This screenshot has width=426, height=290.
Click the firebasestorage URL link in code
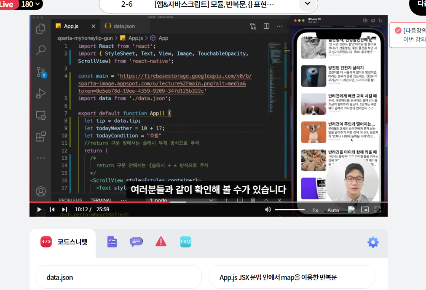click(165, 83)
